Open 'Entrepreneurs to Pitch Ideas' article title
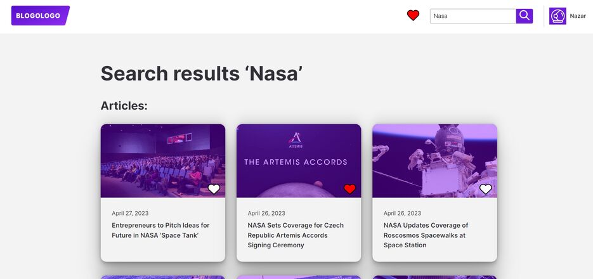This screenshot has height=279, width=593. [160, 230]
